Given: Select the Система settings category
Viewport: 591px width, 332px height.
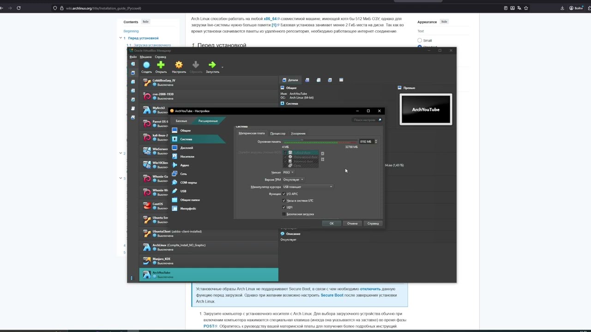Looking at the screenshot, I should coord(197,139).
